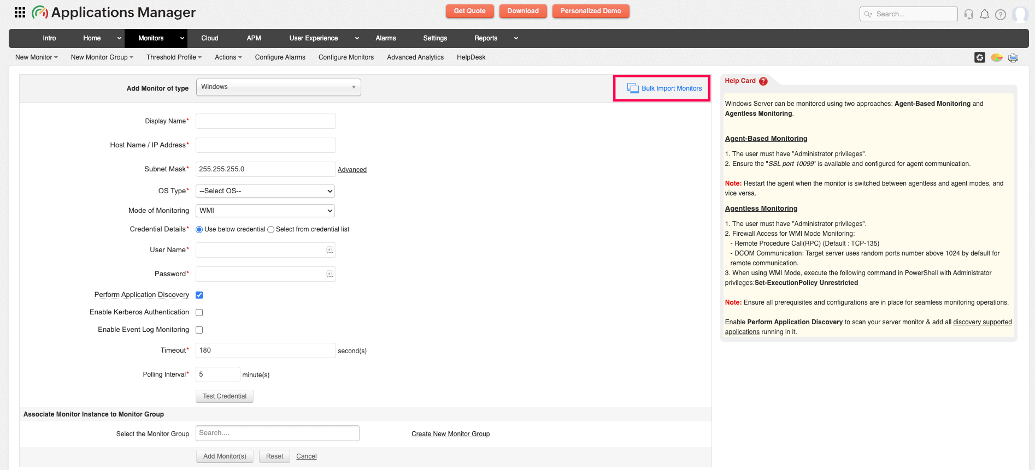Click the search magnifier dropdown icon
This screenshot has width=1035, height=470.
(868, 14)
